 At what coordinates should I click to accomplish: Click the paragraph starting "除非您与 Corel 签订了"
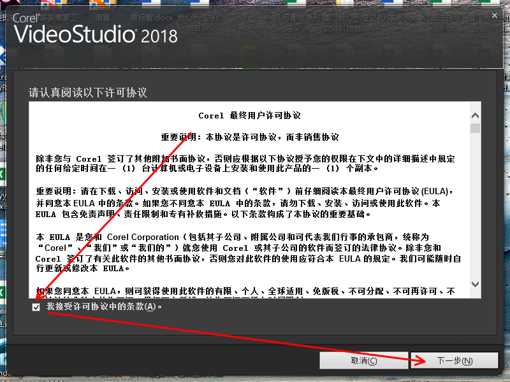245,164
